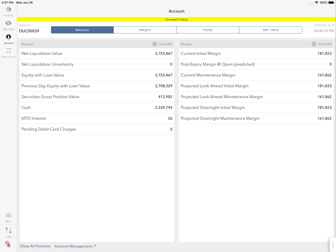
Task: Open the notifications bell icon
Action: (x=8, y=245)
